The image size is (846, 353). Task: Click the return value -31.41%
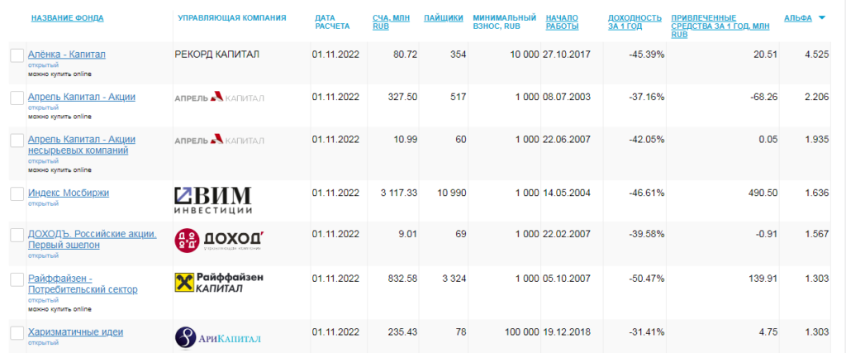pyautogui.click(x=647, y=332)
